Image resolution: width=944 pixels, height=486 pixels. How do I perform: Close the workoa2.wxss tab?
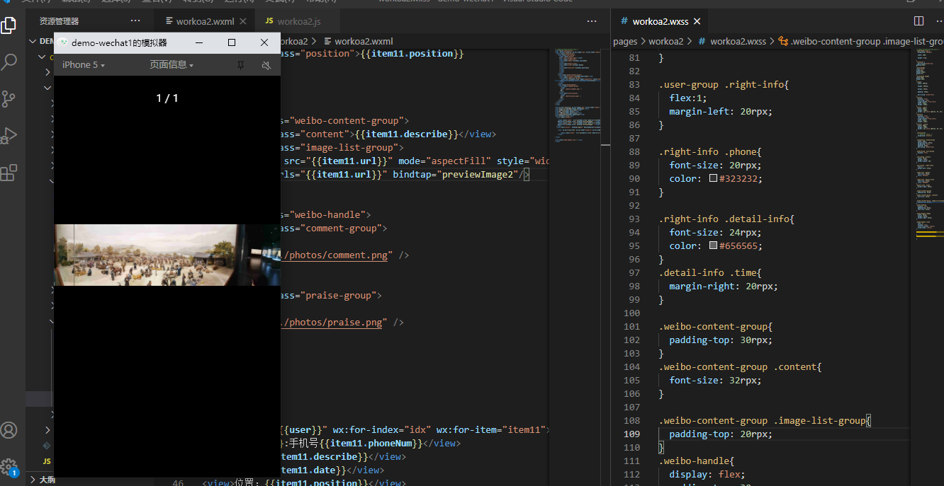(x=697, y=21)
